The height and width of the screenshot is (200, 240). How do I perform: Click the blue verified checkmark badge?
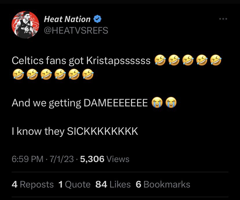pos(97,19)
